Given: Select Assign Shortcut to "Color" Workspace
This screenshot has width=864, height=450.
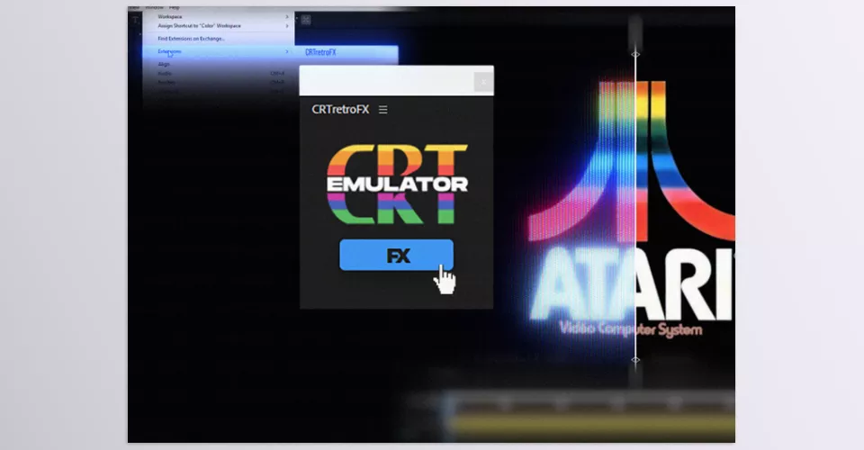Looking at the screenshot, I should pyautogui.click(x=199, y=26).
